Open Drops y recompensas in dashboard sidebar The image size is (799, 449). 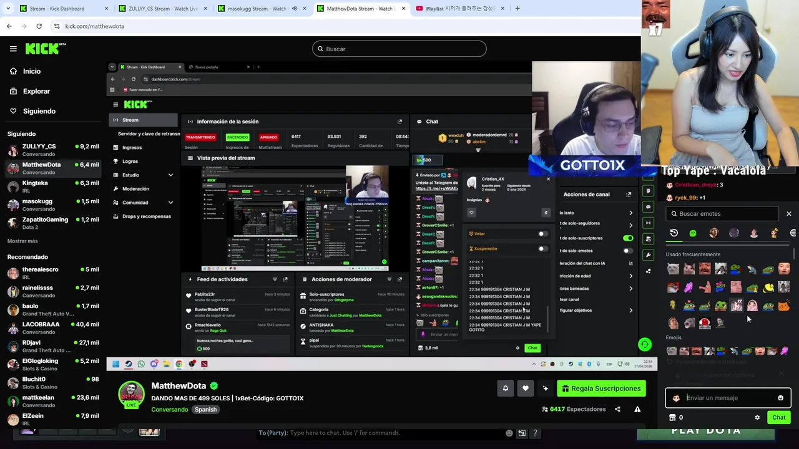coord(143,216)
